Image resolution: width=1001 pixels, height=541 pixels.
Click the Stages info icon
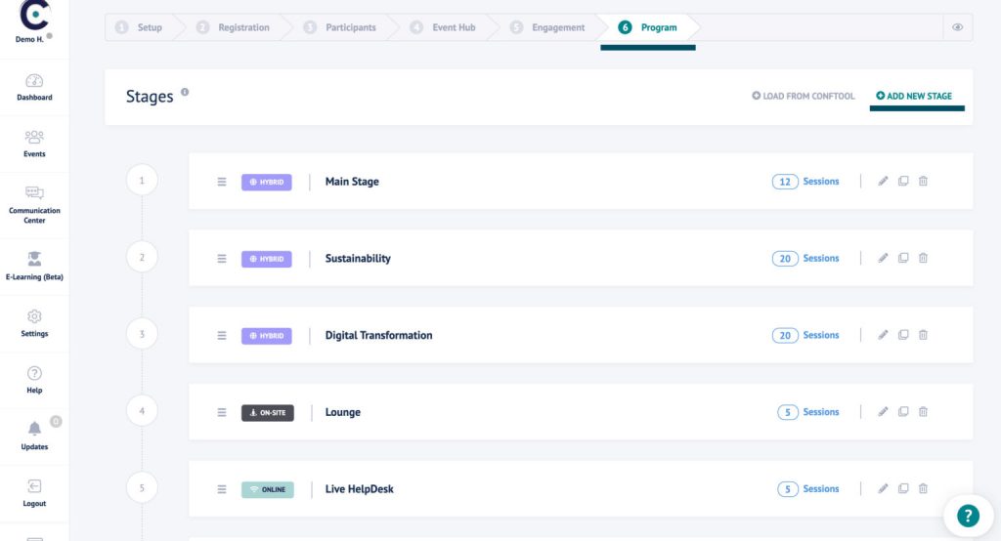185,92
